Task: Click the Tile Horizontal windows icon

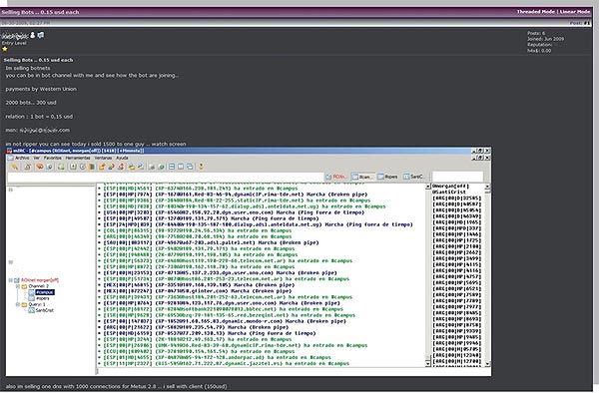Action: pyautogui.click(x=172, y=167)
